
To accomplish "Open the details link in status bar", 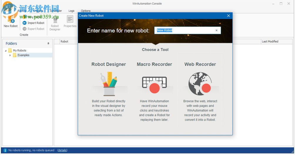I will (x=62, y=150).
